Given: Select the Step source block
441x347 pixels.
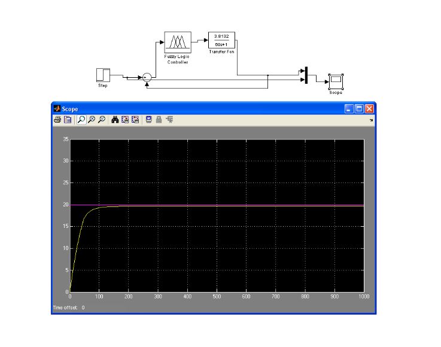Looking at the screenshot, I should 103,75.
